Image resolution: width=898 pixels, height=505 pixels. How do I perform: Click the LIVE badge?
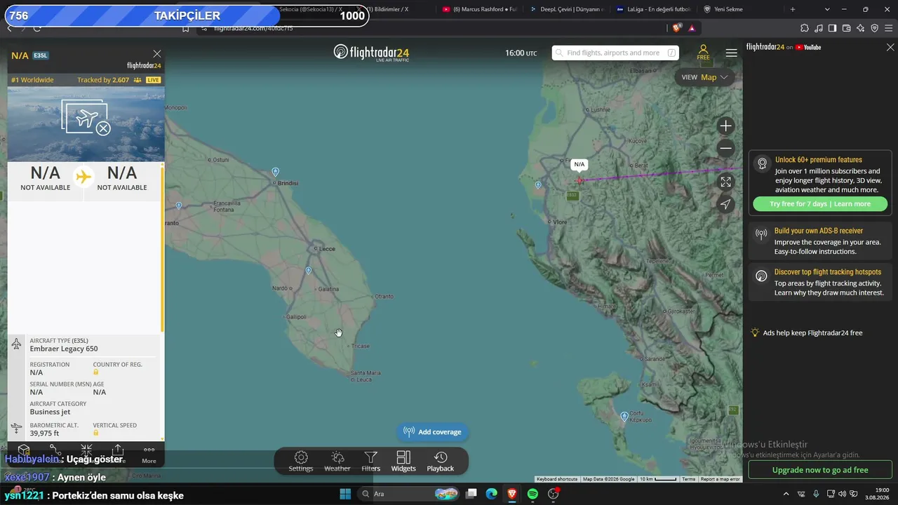coord(153,80)
